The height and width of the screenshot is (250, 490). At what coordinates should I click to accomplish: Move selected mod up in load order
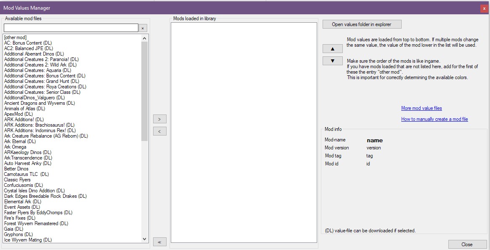333,49
